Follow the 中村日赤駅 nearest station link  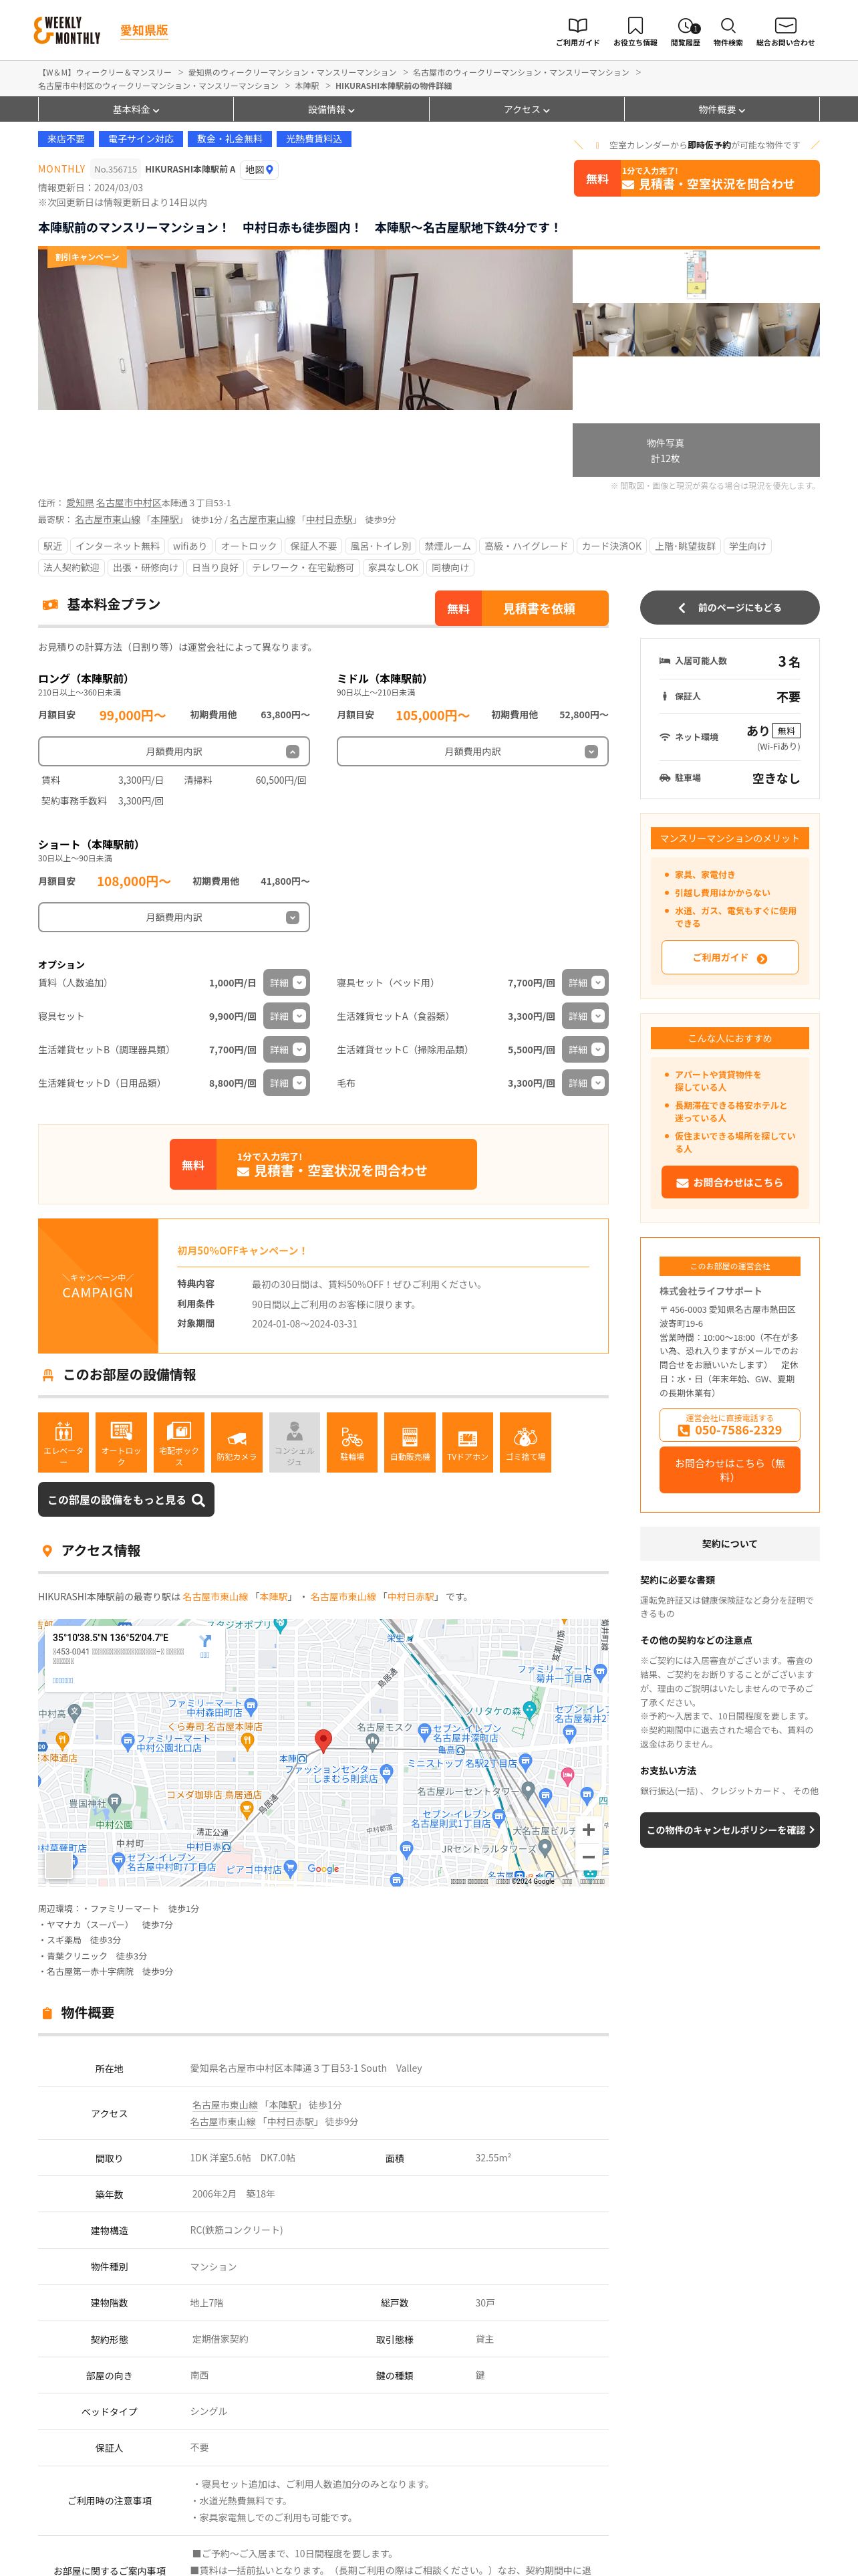(329, 520)
